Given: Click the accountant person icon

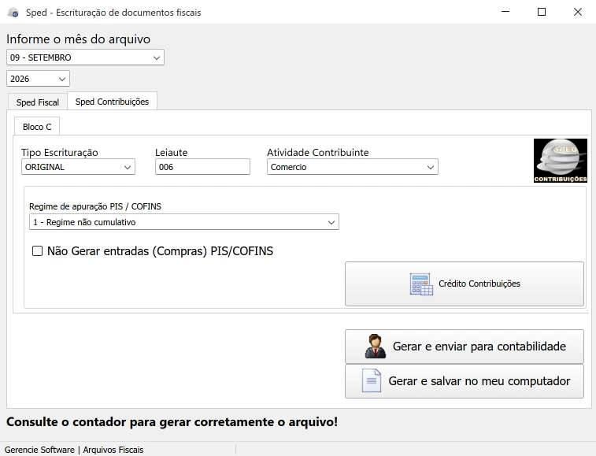Looking at the screenshot, I should [x=376, y=346].
